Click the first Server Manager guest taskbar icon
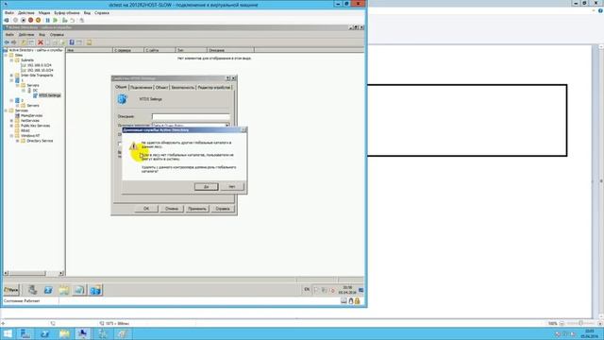 tap(32, 290)
